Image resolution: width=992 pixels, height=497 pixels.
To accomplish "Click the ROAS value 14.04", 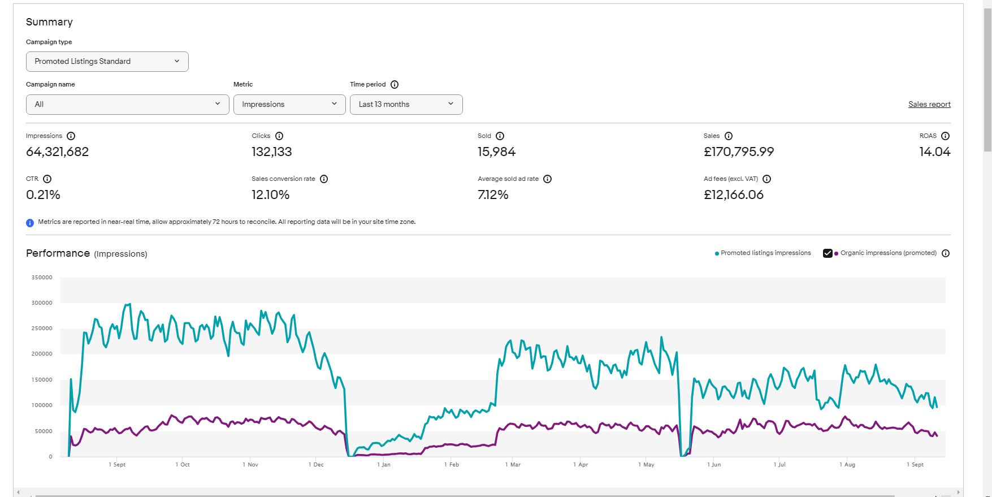I will coord(935,152).
